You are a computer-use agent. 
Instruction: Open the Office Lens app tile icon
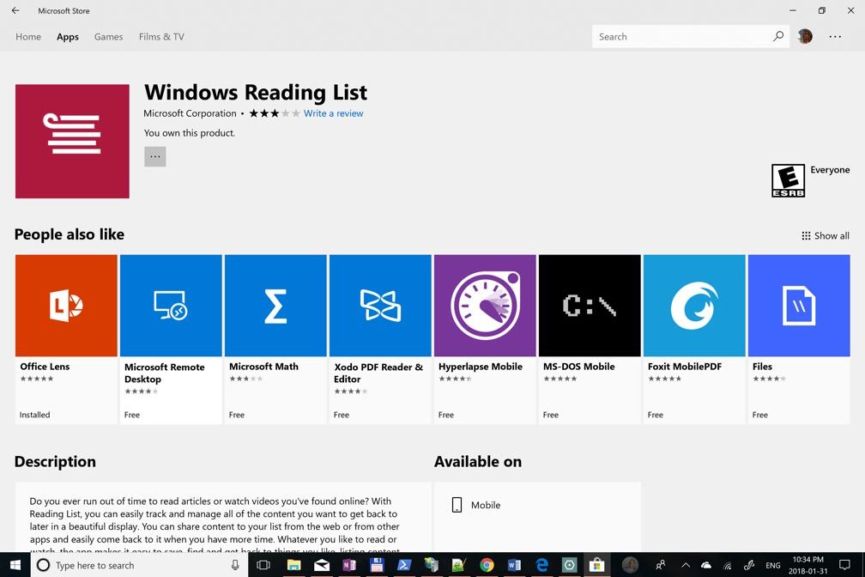click(66, 306)
